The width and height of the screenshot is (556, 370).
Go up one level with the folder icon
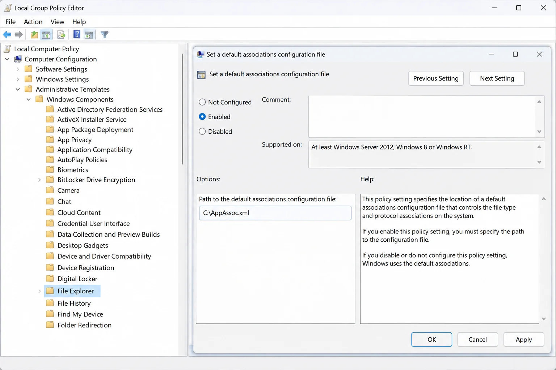[x=34, y=35]
